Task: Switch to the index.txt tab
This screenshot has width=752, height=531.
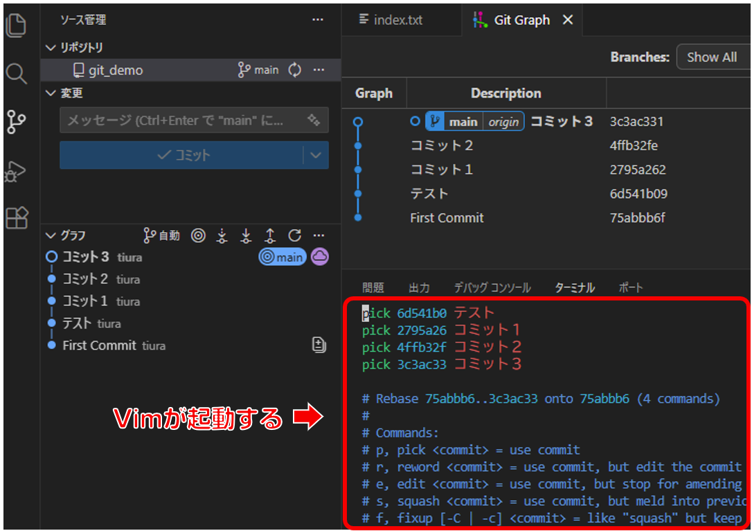Action: click(x=391, y=20)
